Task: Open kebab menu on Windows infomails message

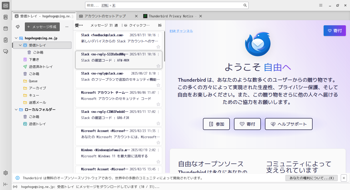Action: (158, 150)
